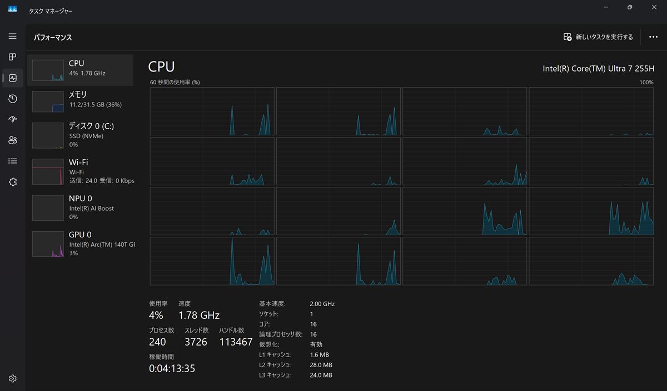This screenshot has height=391, width=667.
Task: Click the メモリ mini graph thumbnail
Action: (x=48, y=101)
